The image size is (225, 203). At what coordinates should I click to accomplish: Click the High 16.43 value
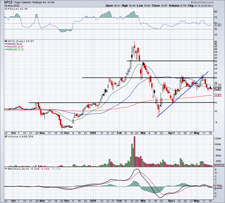[128, 6]
